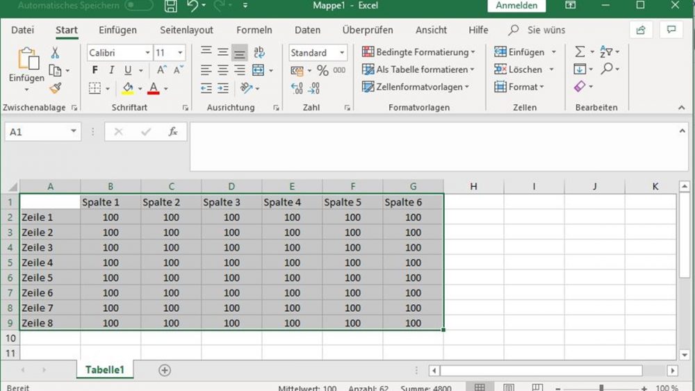Toggle italic formatting with I button
This screenshot has width=695, height=391.
click(111, 70)
